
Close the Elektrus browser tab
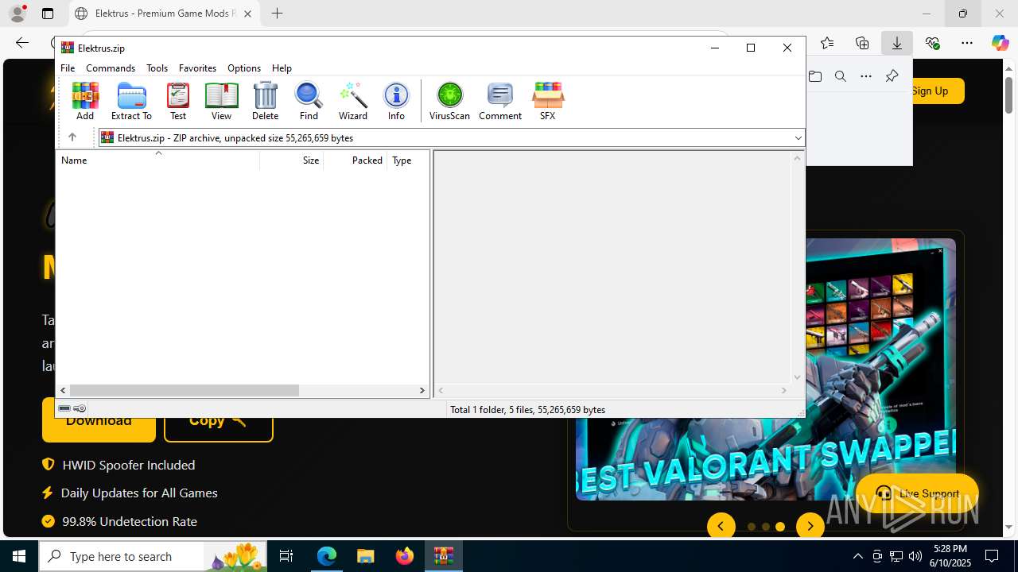[247, 14]
